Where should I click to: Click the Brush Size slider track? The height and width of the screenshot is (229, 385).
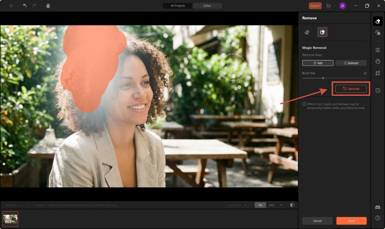click(x=334, y=78)
